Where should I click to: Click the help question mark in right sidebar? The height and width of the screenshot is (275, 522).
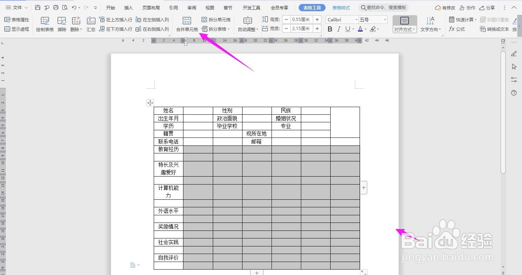coord(514,93)
